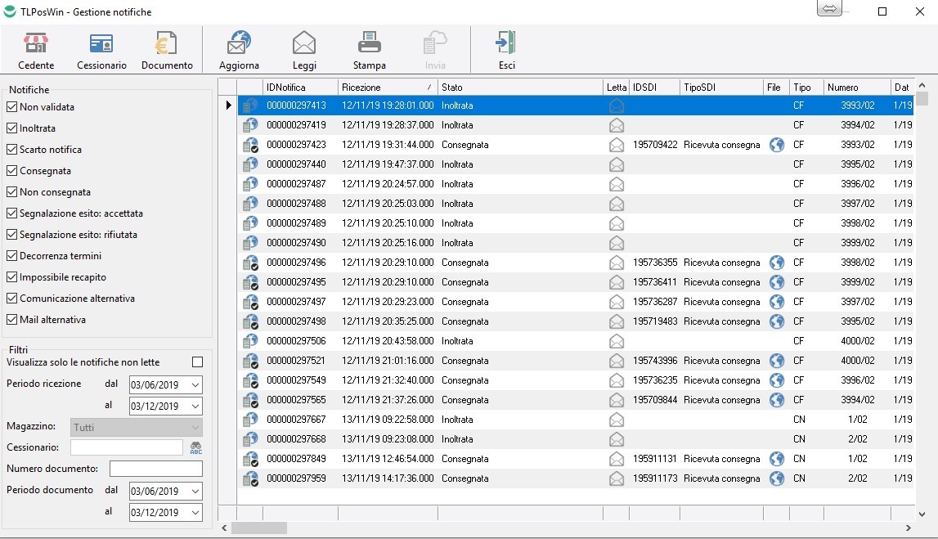Screen dimensions: 938x539
Task: Open the Cessionario toolbar icon
Action: [x=101, y=44]
